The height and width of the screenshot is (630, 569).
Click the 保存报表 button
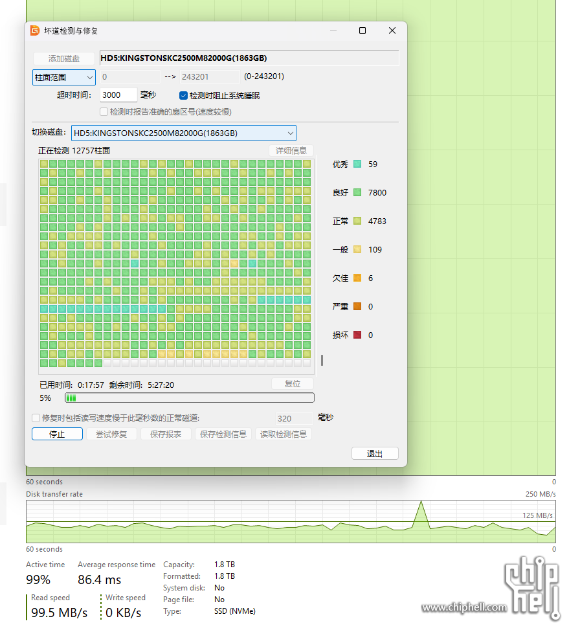click(166, 434)
